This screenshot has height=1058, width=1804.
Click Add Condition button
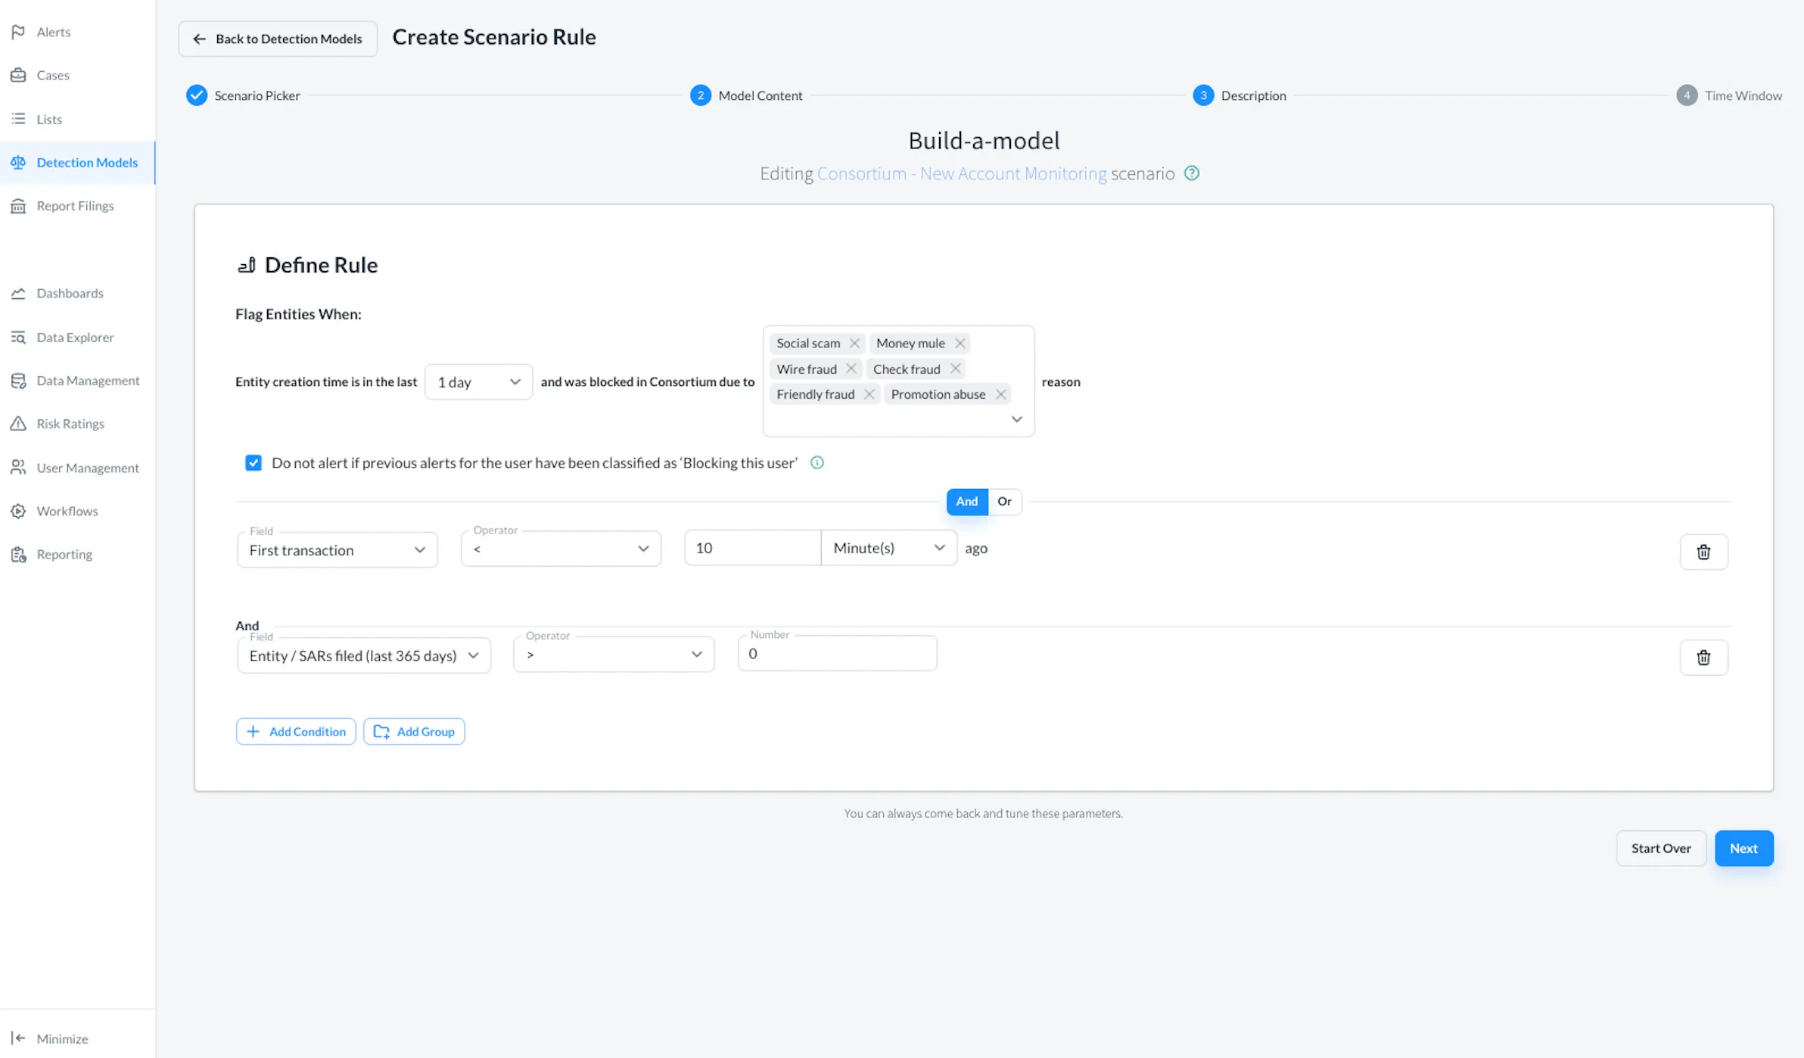[x=296, y=732]
